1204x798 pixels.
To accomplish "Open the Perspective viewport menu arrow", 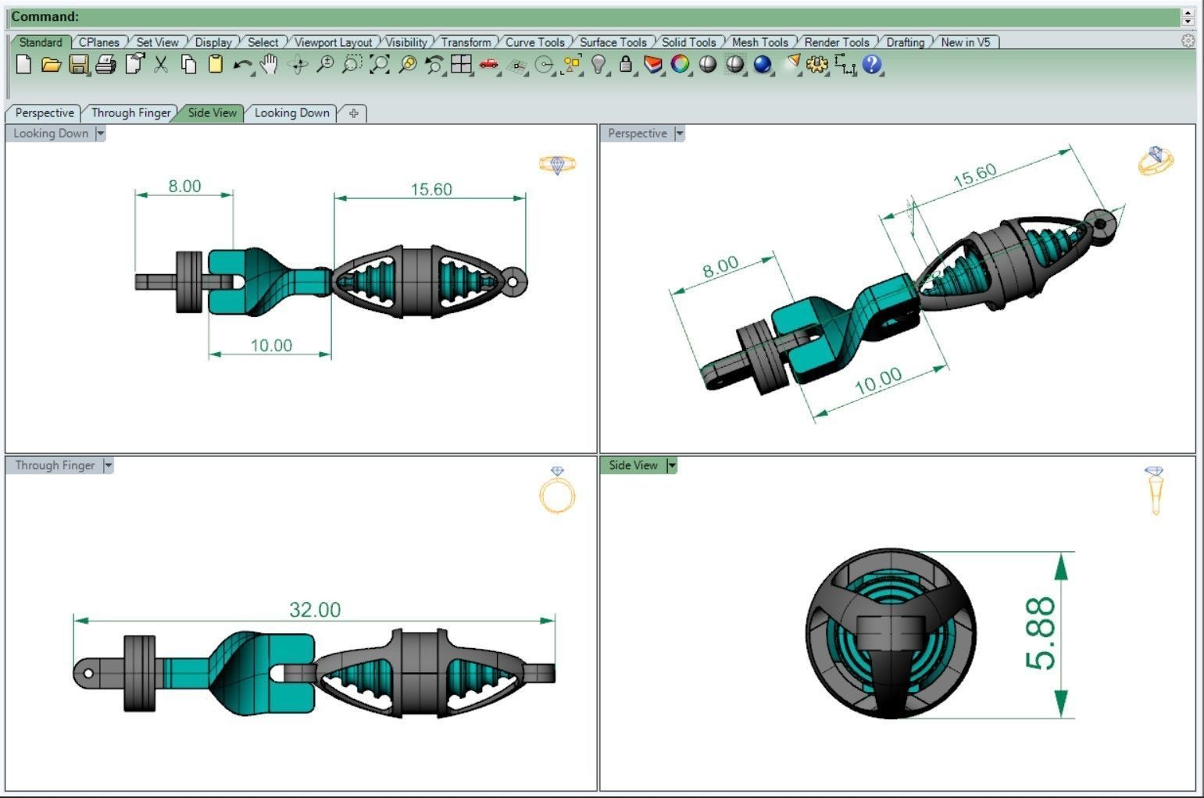I will click(679, 134).
